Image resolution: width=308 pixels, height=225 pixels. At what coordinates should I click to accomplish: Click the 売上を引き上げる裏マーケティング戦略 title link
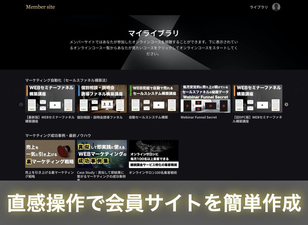[x=49, y=175]
